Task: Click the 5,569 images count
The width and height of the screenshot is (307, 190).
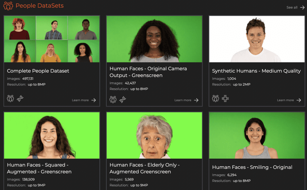Action: [129, 179]
